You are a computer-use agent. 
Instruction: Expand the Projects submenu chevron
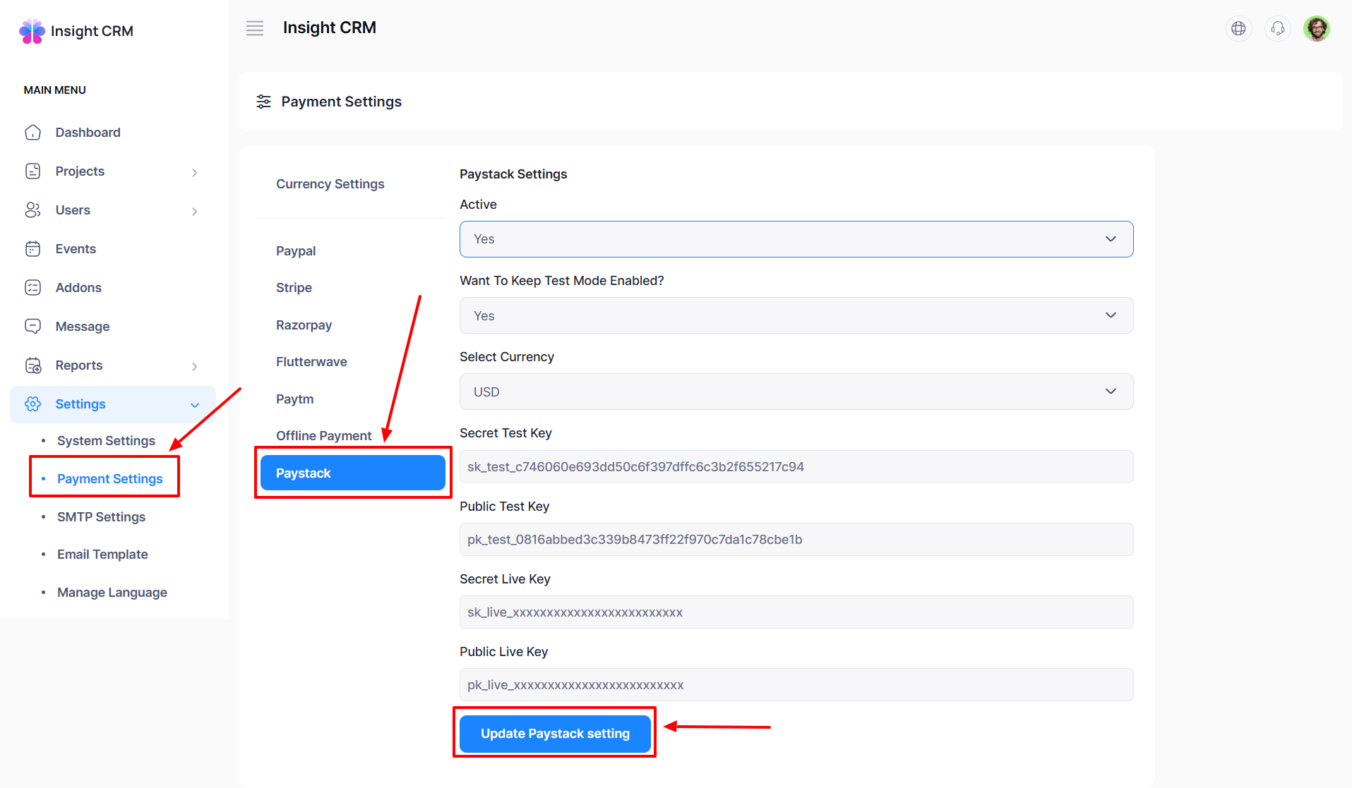[x=194, y=172]
